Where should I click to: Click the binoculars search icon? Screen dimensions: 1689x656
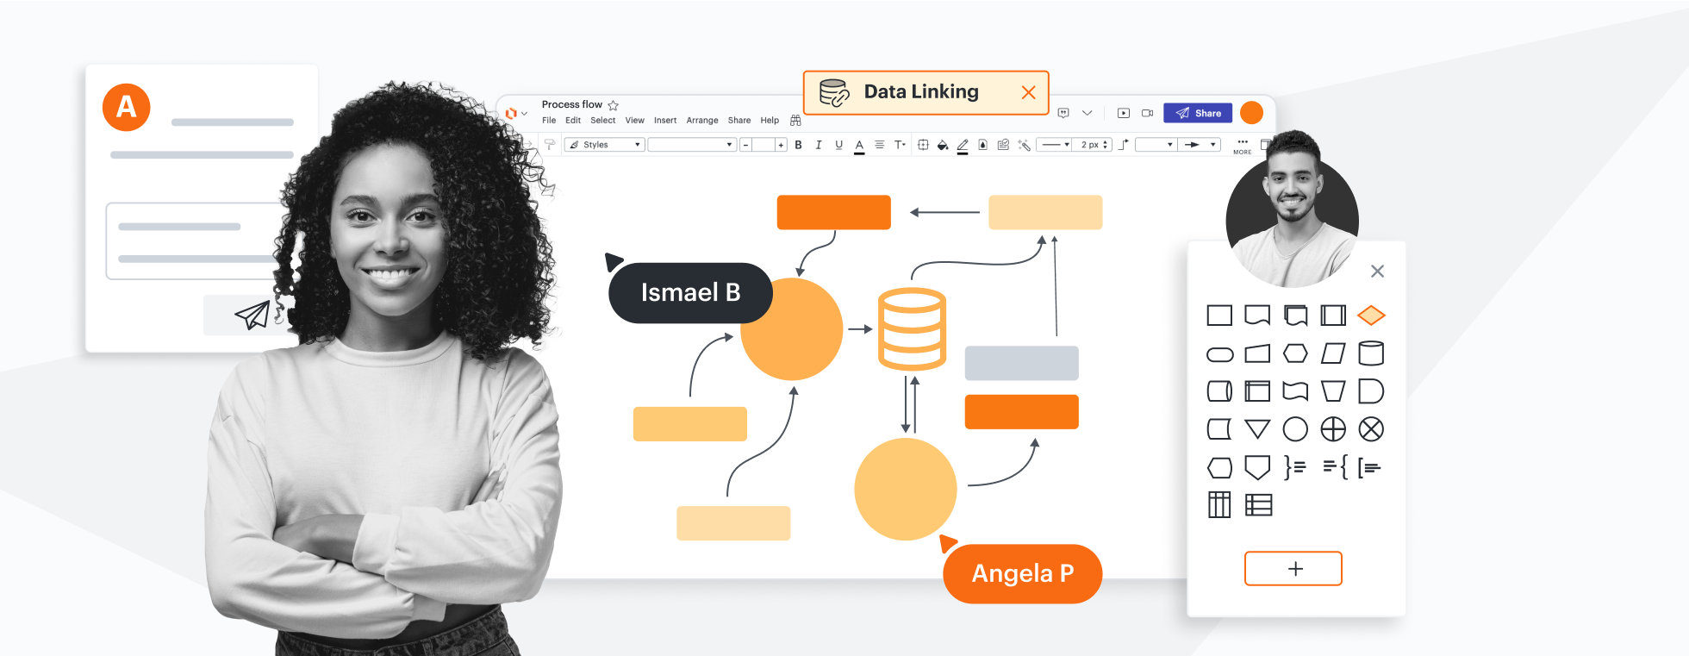pos(795,121)
